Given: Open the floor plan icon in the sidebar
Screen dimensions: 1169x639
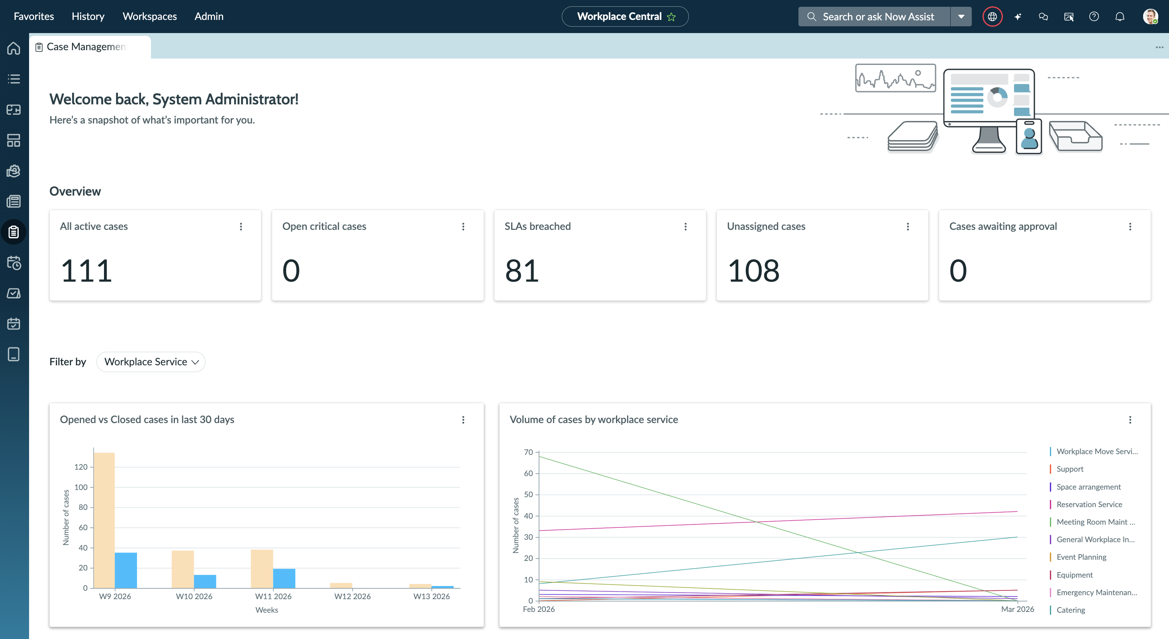Looking at the screenshot, I should [14, 110].
